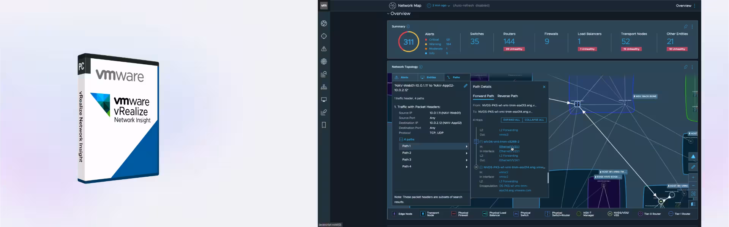Image resolution: width=729 pixels, height=227 pixels.
Task: Open the hierarchy topology sidebar icon
Action: (324, 87)
